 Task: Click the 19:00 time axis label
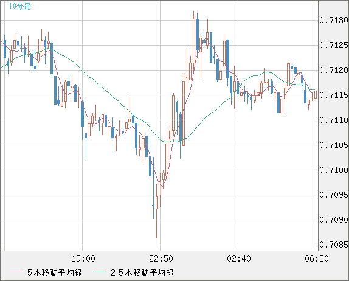[83, 258]
